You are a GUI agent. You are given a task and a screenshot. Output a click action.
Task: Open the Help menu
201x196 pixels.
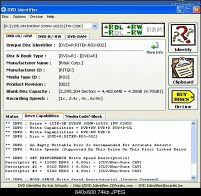coord(50,16)
